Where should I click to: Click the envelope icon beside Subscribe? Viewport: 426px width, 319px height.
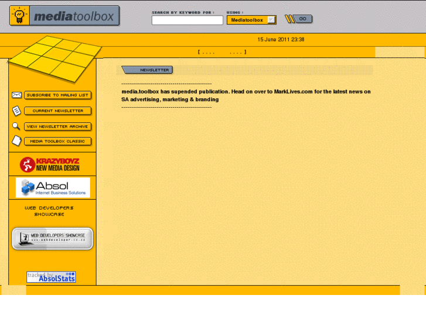[x=16, y=95]
